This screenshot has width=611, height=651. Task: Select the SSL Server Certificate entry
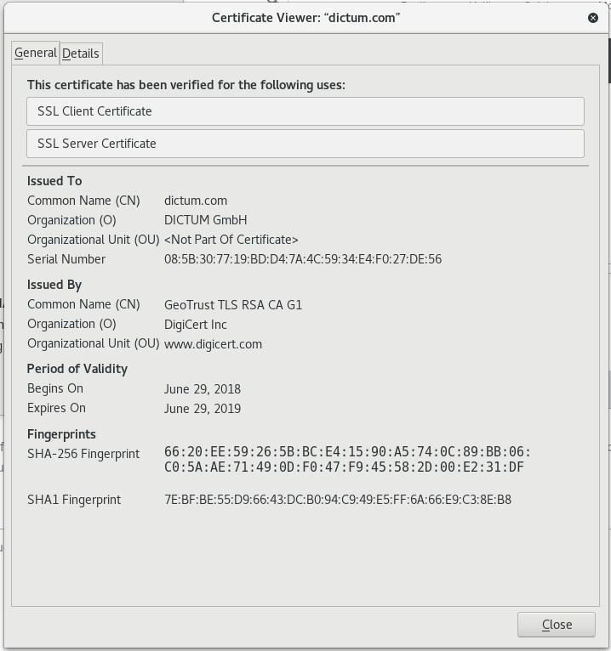pyautogui.click(x=305, y=144)
